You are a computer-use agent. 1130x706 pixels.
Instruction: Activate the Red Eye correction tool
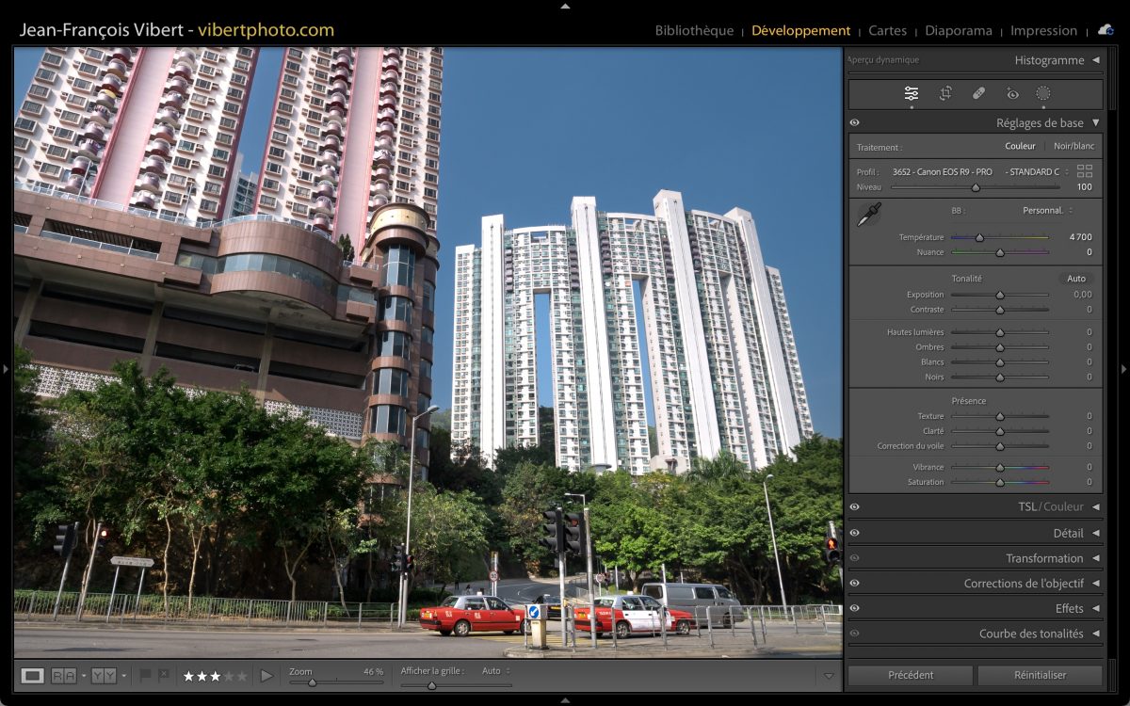1012,93
